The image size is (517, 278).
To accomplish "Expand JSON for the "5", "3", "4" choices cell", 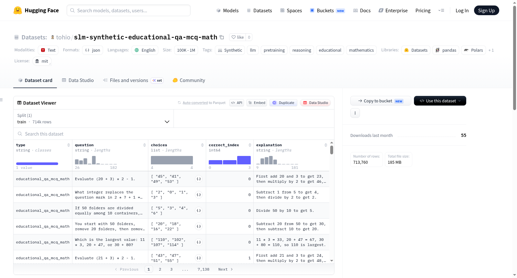I will [199, 211].
